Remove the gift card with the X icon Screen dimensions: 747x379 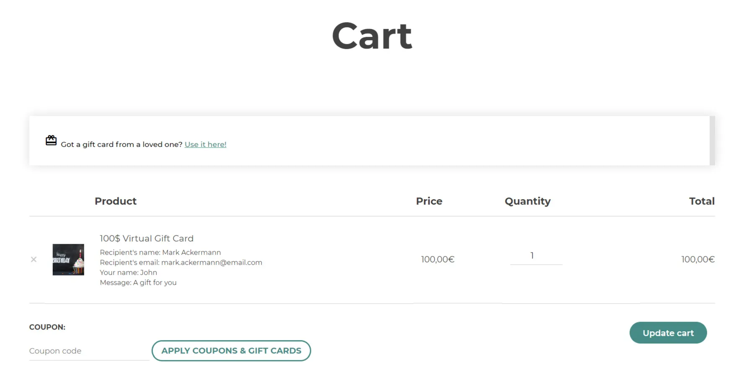point(34,259)
